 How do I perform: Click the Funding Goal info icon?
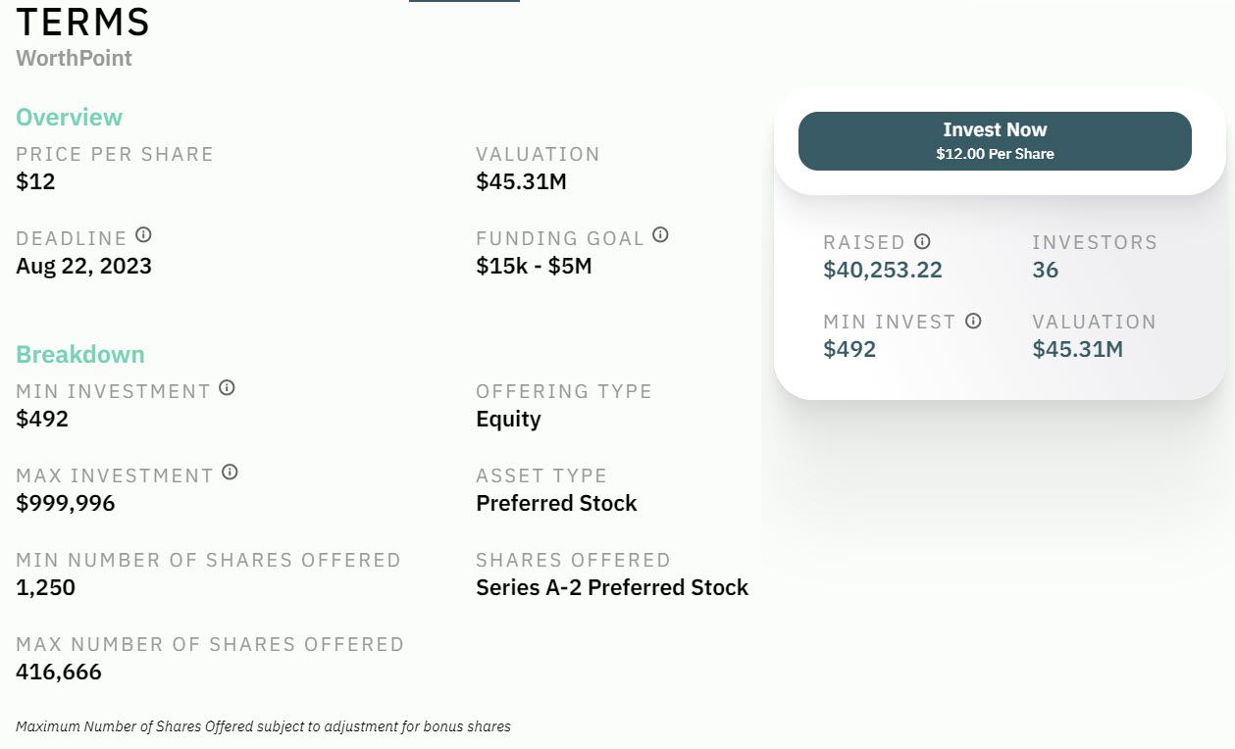(x=661, y=235)
